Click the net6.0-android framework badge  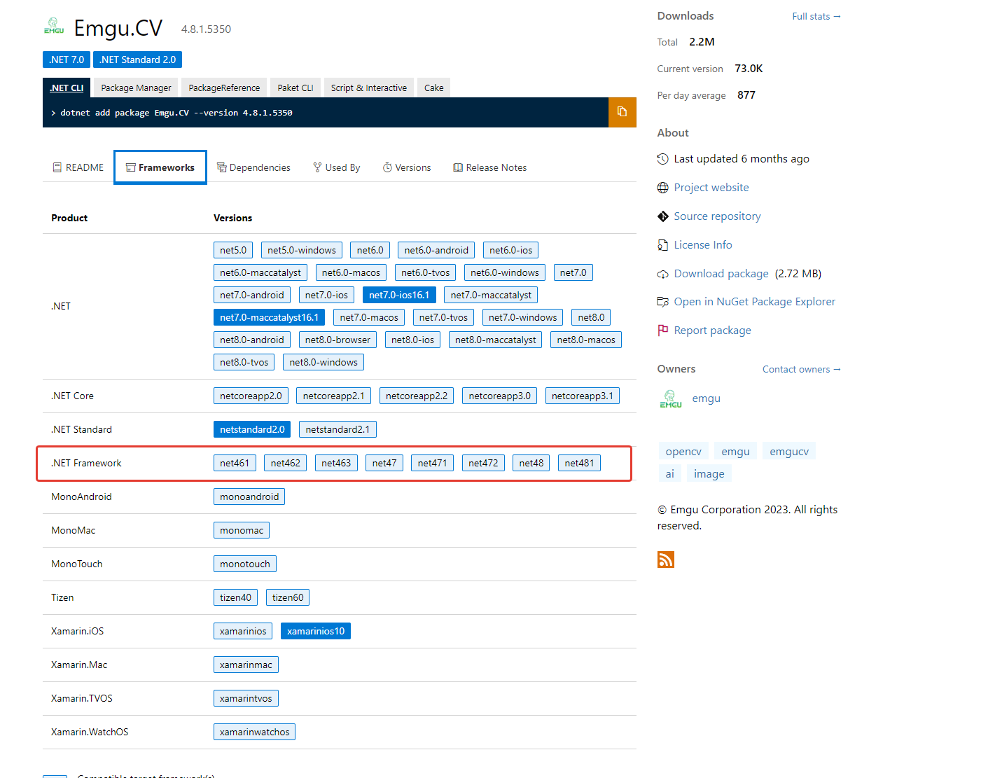click(436, 250)
